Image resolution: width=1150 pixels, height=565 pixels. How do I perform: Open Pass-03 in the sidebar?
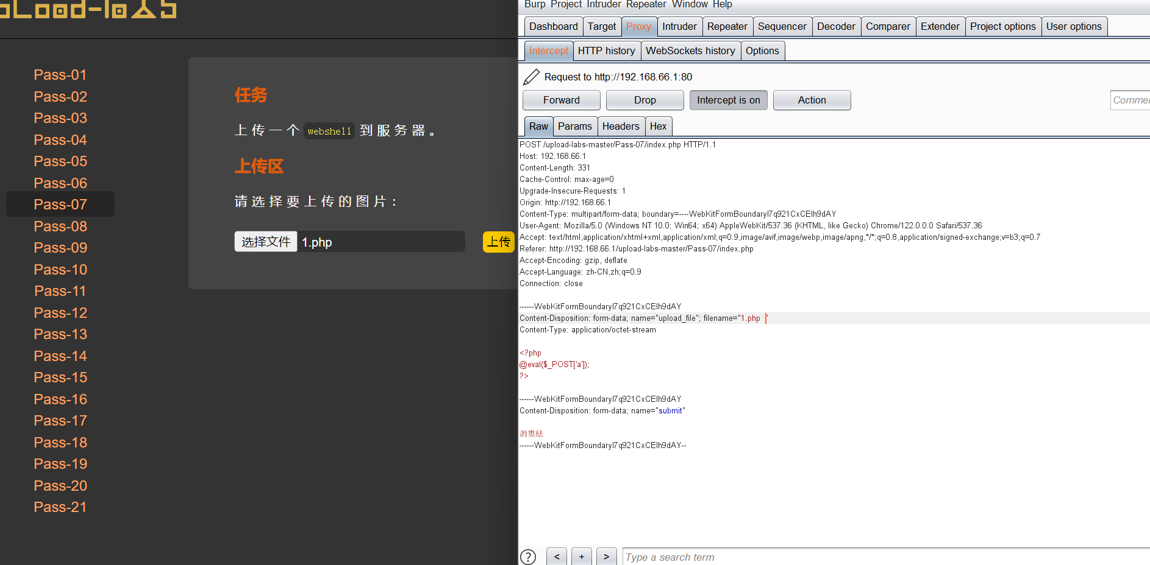tap(60, 118)
